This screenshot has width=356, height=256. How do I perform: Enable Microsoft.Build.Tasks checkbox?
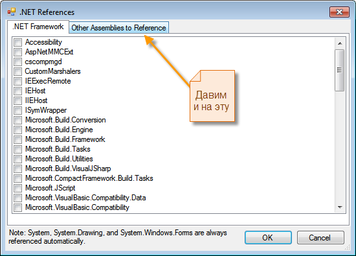tap(17, 149)
